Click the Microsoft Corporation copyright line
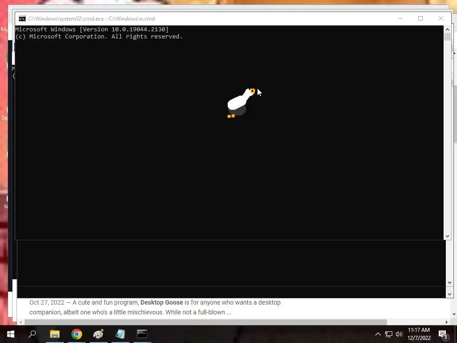The image size is (457, 343). (x=99, y=37)
